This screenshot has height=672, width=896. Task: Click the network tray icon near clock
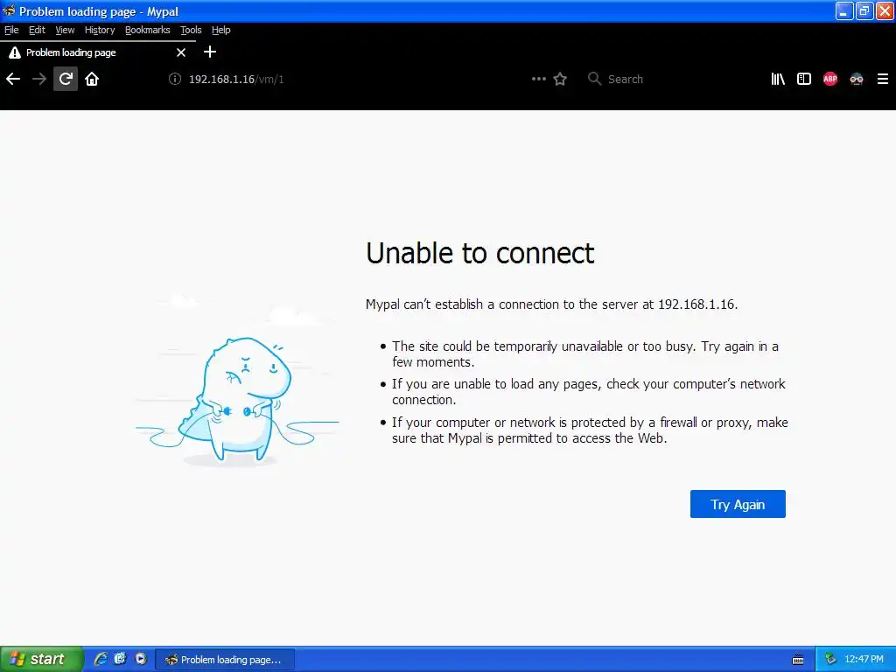[830, 660]
